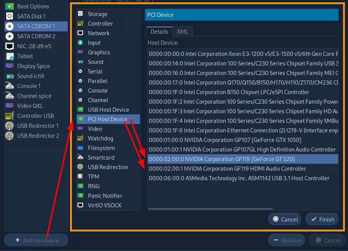Choose VirtIO VSOCK hardware type
The image size is (348, 251).
click(x=108, y=205)
